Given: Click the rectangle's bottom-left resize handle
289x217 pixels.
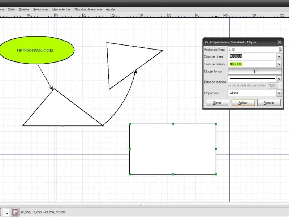Looking at the screenshot, I should [x=130, y=174].
